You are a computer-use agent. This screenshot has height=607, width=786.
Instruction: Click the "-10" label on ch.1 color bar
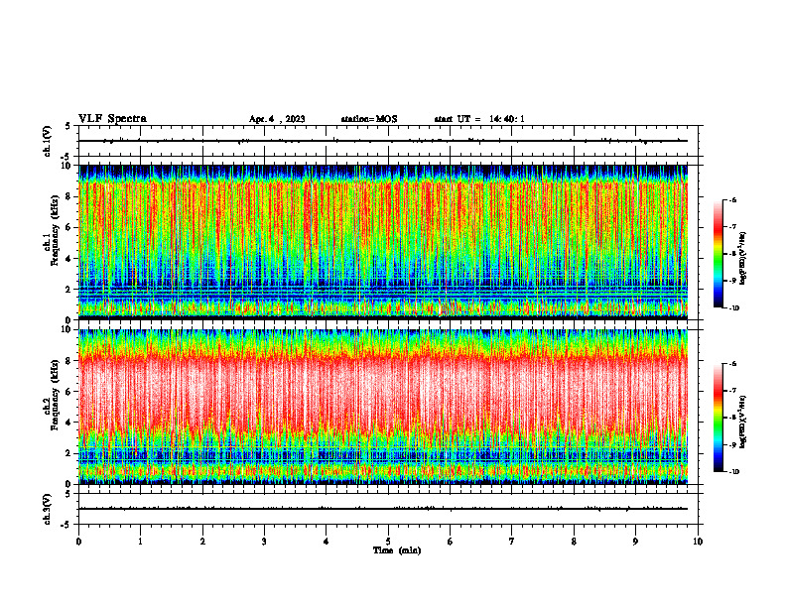click(x=733, y=308)
